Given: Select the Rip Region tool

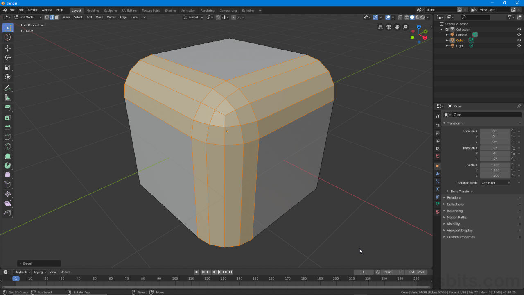Looking at the screenshot, I should click(x=8, y=213).
